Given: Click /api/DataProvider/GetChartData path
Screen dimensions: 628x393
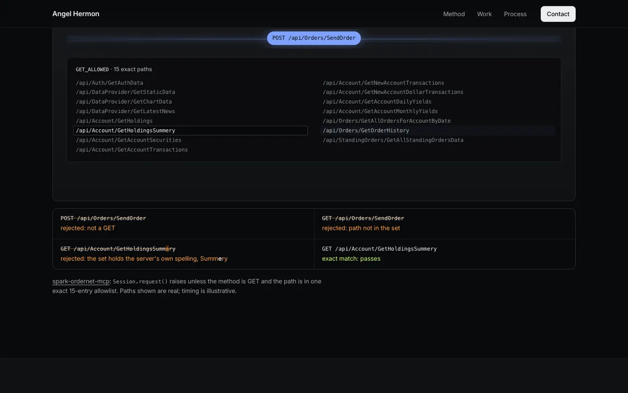Looking at the screenshot, I should (124, 102).
